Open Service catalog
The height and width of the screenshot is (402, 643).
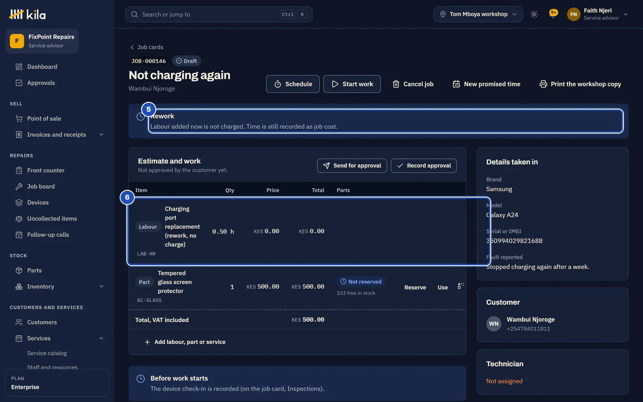point(47,353)
